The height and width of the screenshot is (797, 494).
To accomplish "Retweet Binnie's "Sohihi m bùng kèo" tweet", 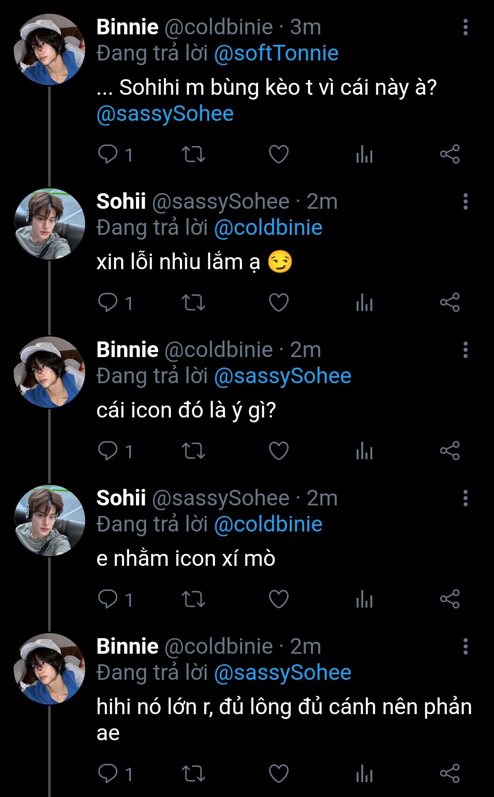I will [x=193, y=154].
